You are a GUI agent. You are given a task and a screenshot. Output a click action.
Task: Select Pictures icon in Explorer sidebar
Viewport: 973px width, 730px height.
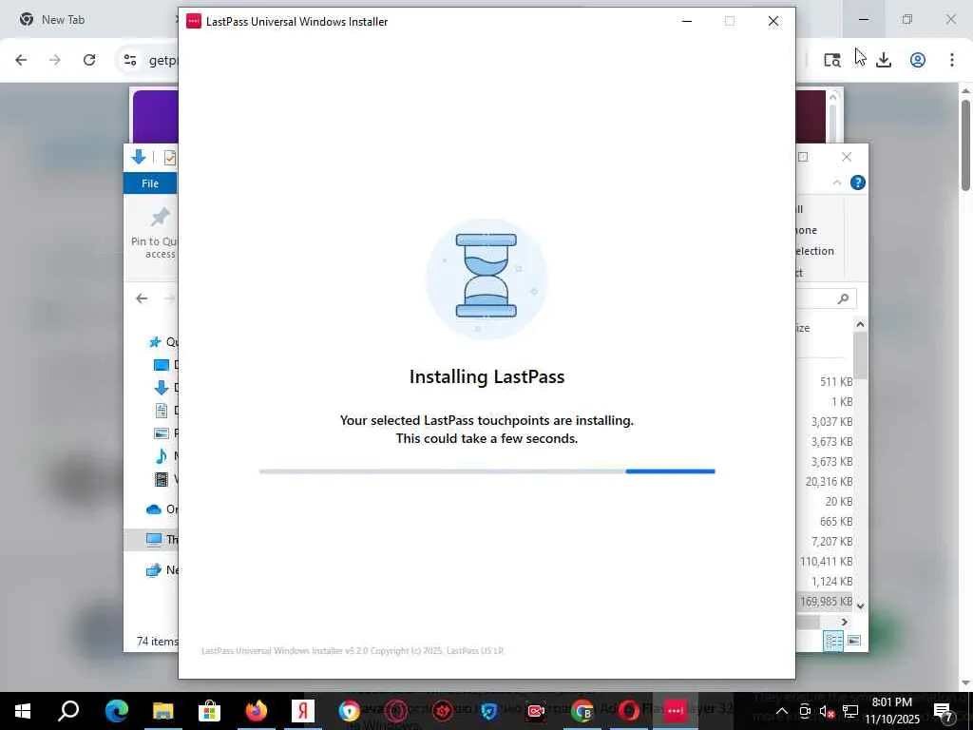[x=161, y=433]
